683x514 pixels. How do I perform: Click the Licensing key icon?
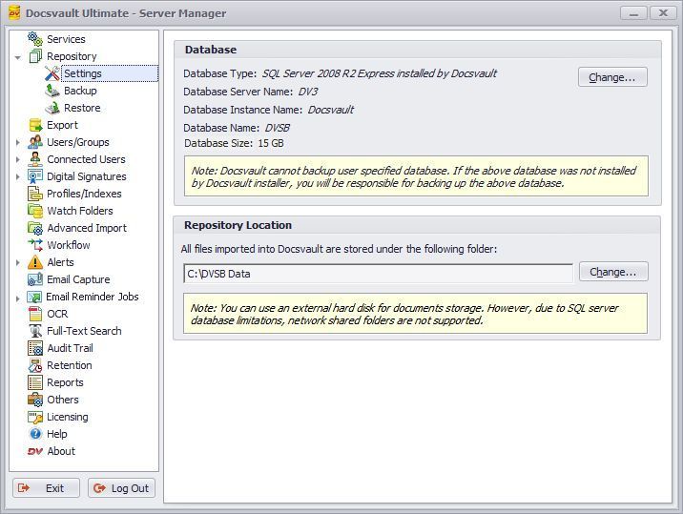point(35,417)
